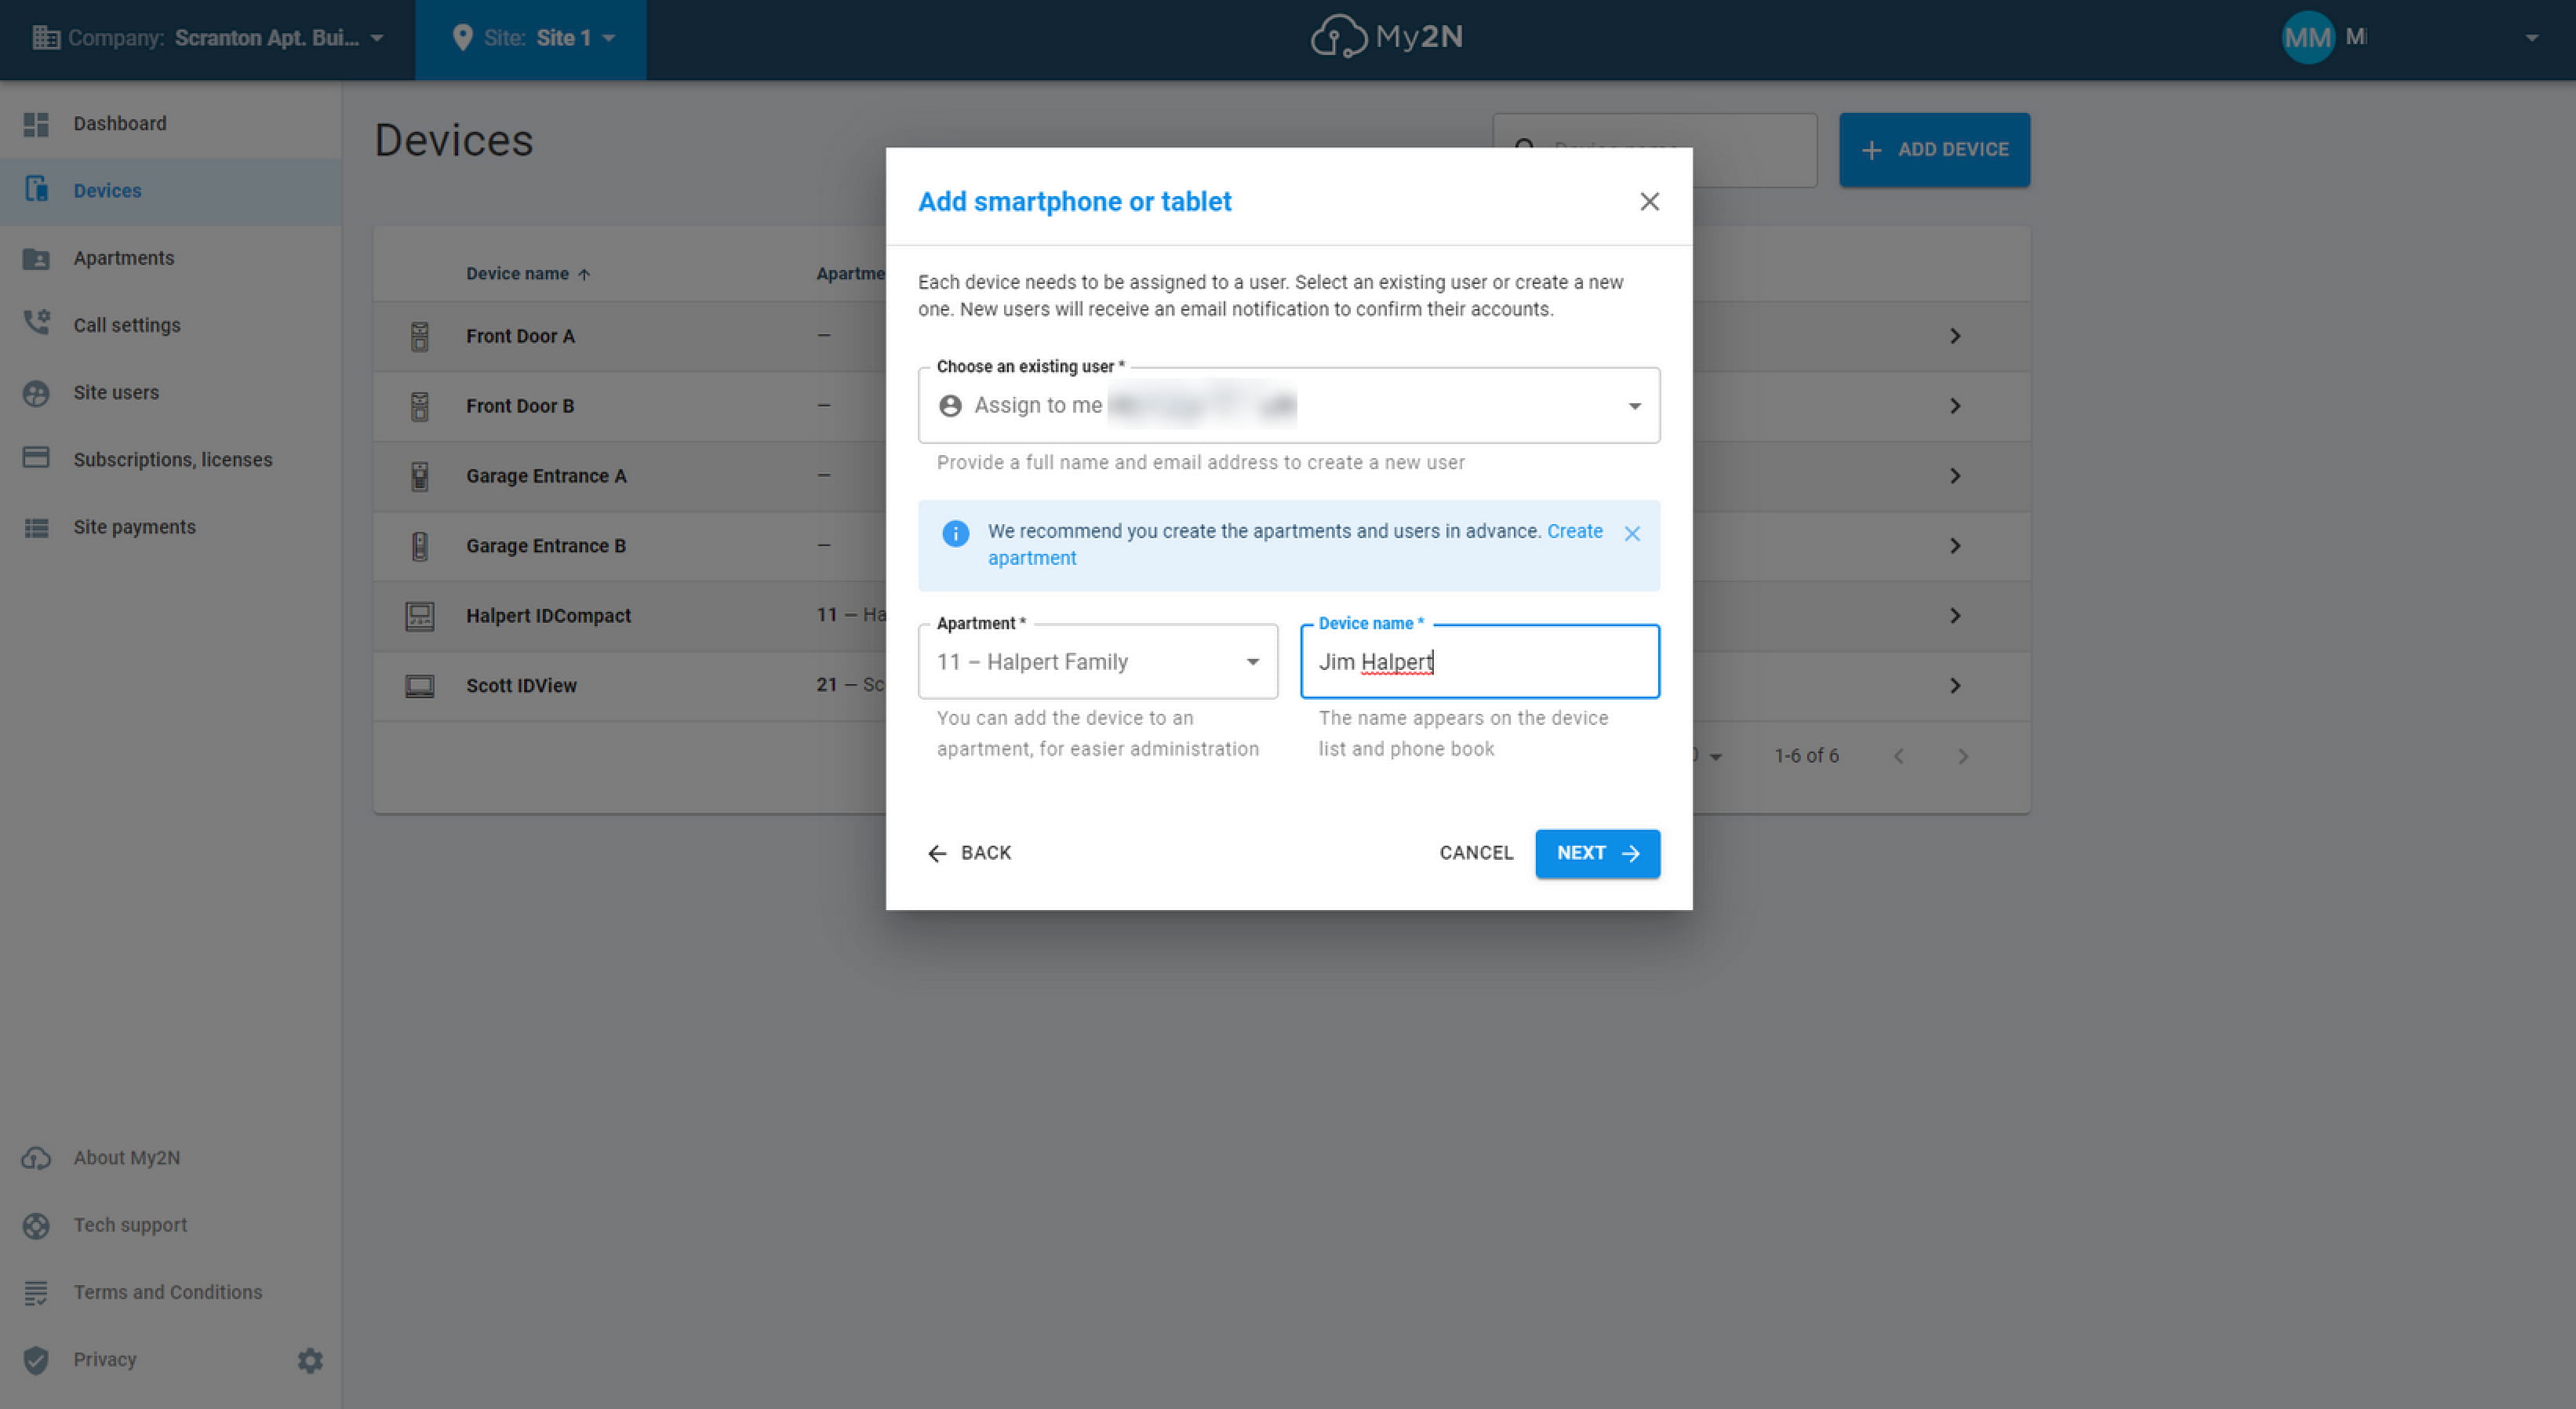Screen dimensions: 2576x1409
Task: Open Garage Entrance A row chevron
Action: [1955, 476]
